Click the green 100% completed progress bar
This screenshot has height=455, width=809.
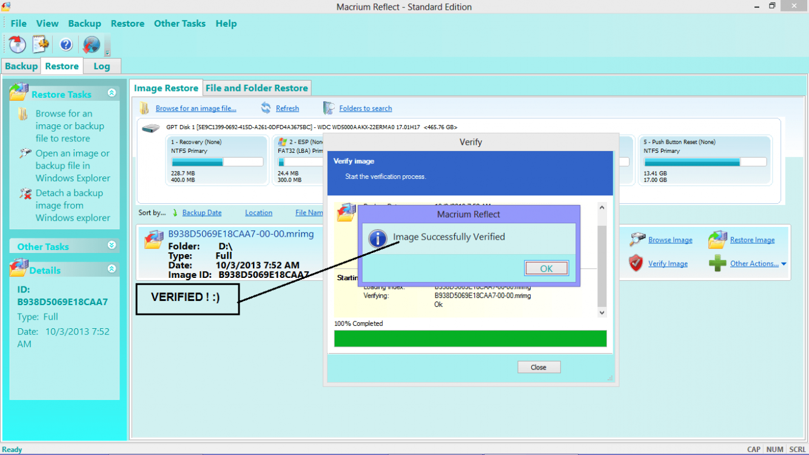click(x=470, y=339)
